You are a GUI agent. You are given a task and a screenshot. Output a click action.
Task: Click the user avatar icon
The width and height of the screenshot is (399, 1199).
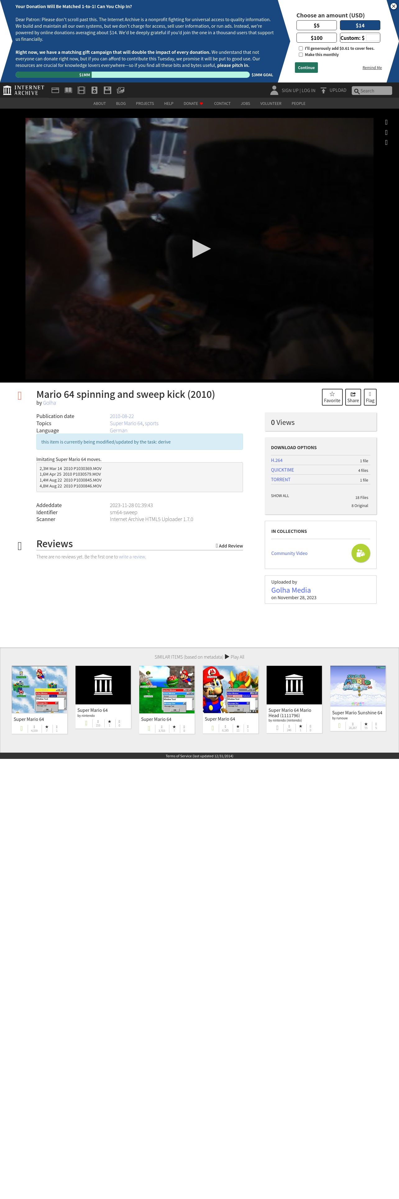coord(274,90)
